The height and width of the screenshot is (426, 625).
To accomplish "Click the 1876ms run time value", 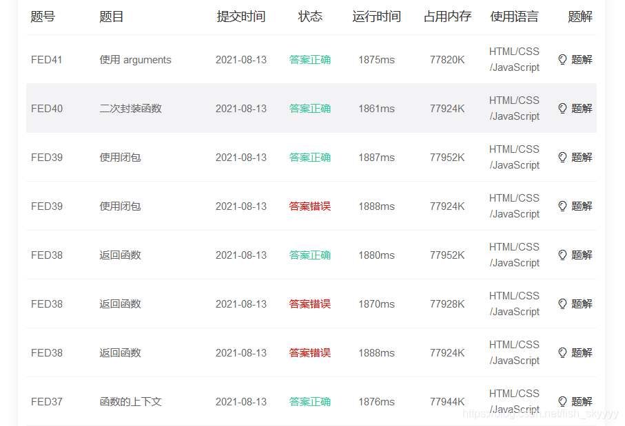I will pos(376,401).
